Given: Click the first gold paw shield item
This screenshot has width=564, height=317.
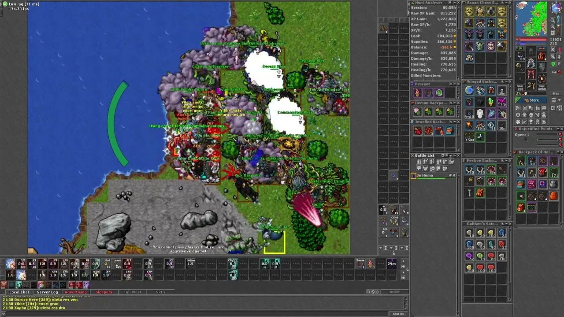Looking at the screenshot, I should [x=469, y=11].
